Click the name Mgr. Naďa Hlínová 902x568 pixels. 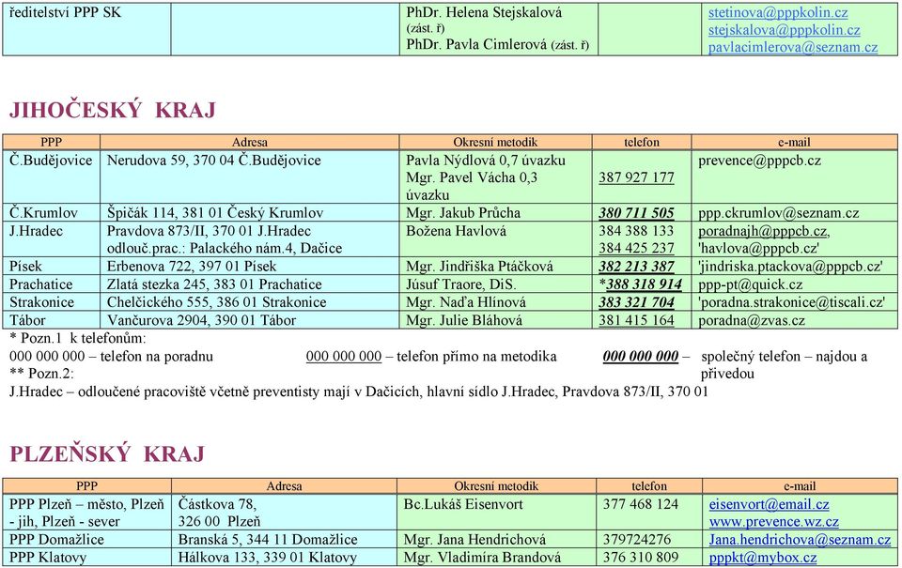[467, 301]
